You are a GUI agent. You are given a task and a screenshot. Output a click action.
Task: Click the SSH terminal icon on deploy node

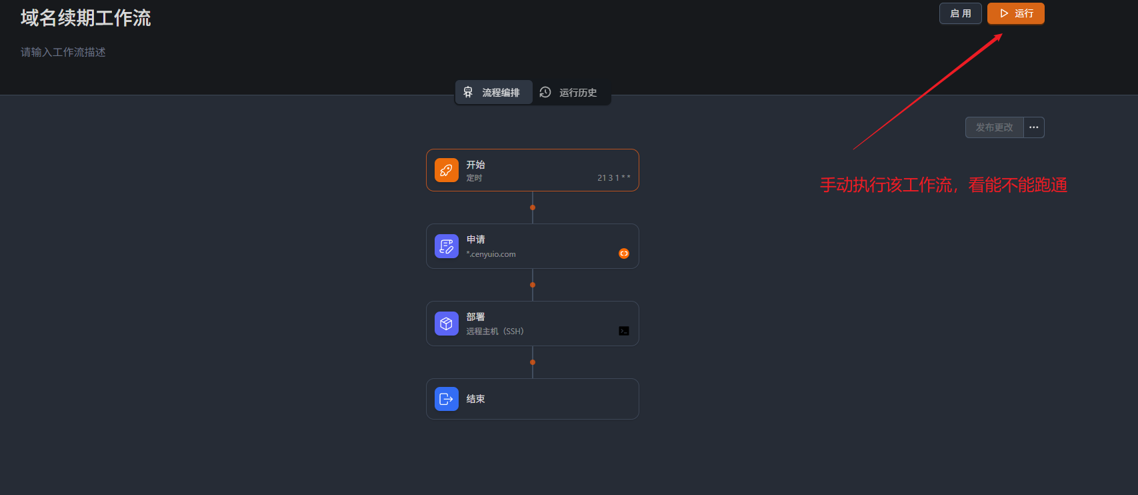click(624, 331)
